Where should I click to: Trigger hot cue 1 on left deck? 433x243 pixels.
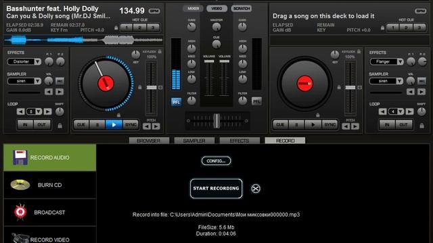[127, 28]
